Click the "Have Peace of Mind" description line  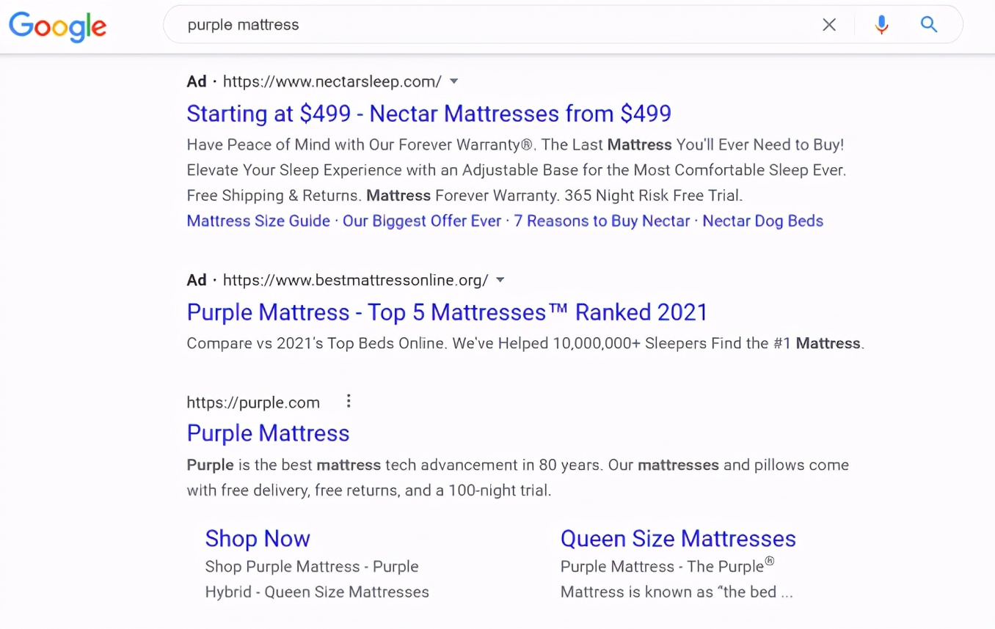point(515,145)
